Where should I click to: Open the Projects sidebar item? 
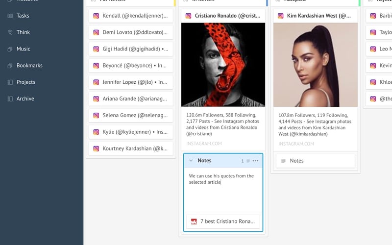26,82
